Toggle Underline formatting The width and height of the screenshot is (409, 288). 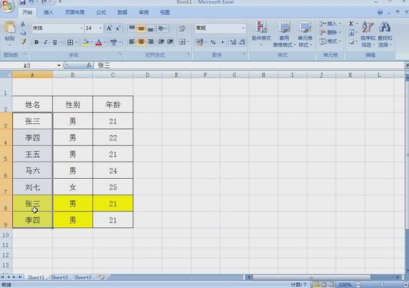[55, 42]
